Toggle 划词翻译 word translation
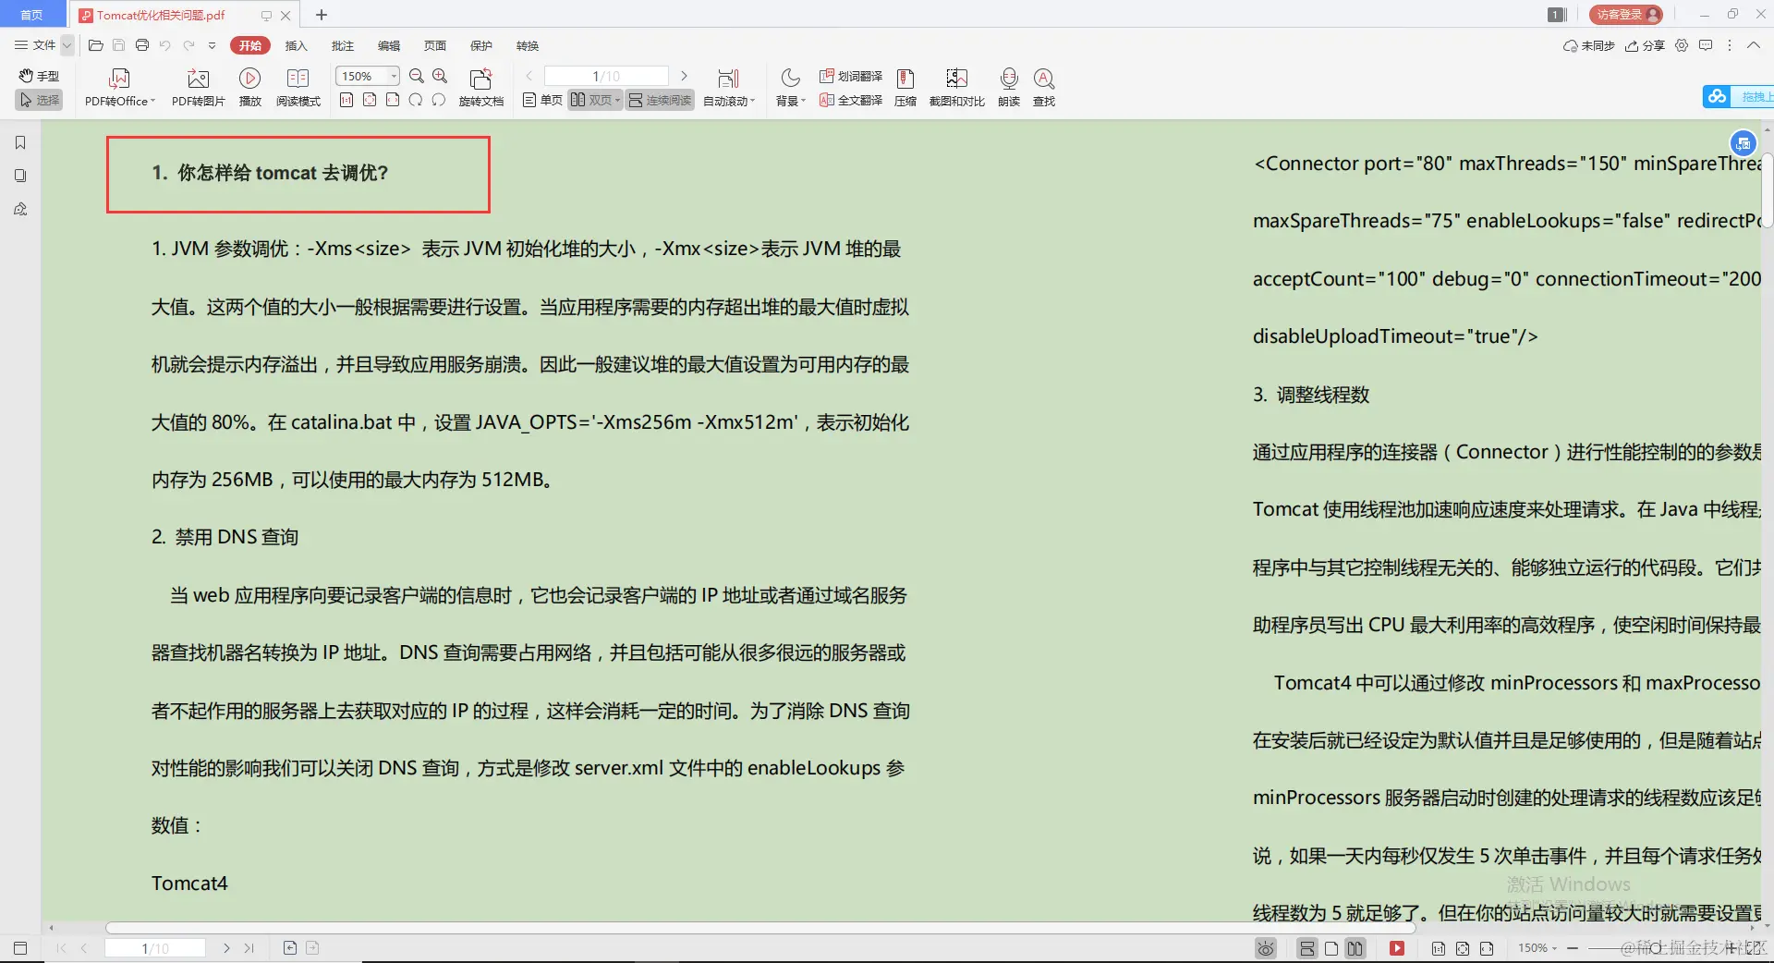The width and height of the screenshot is (1774, 963). click(849, 77)
